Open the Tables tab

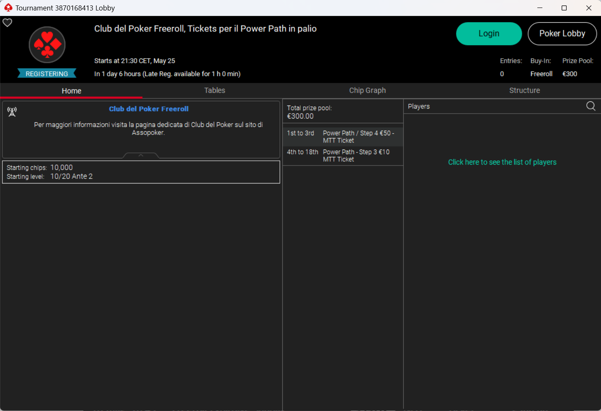(214, 90)
